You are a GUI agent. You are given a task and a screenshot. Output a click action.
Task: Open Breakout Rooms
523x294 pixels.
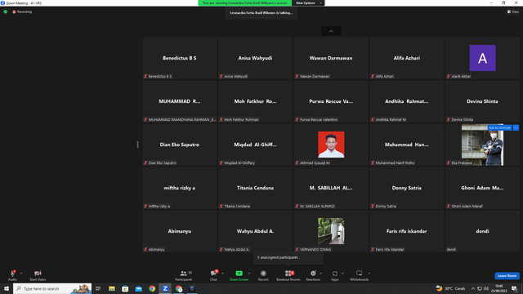click(x=288, y=275)
